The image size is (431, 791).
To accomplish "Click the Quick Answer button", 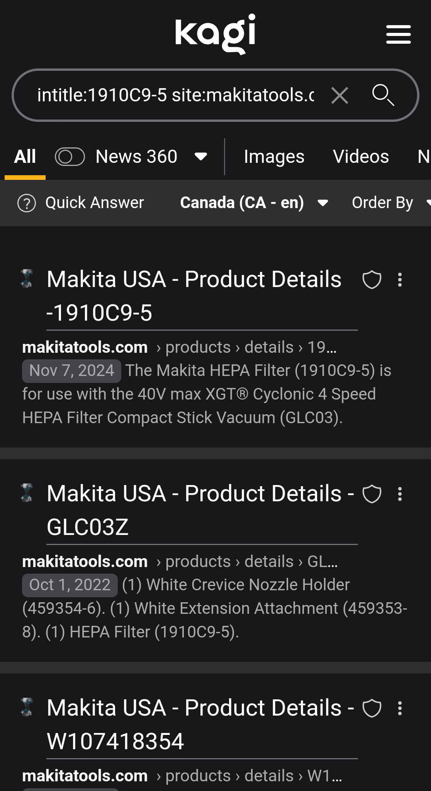I will [x=81, y=203].
